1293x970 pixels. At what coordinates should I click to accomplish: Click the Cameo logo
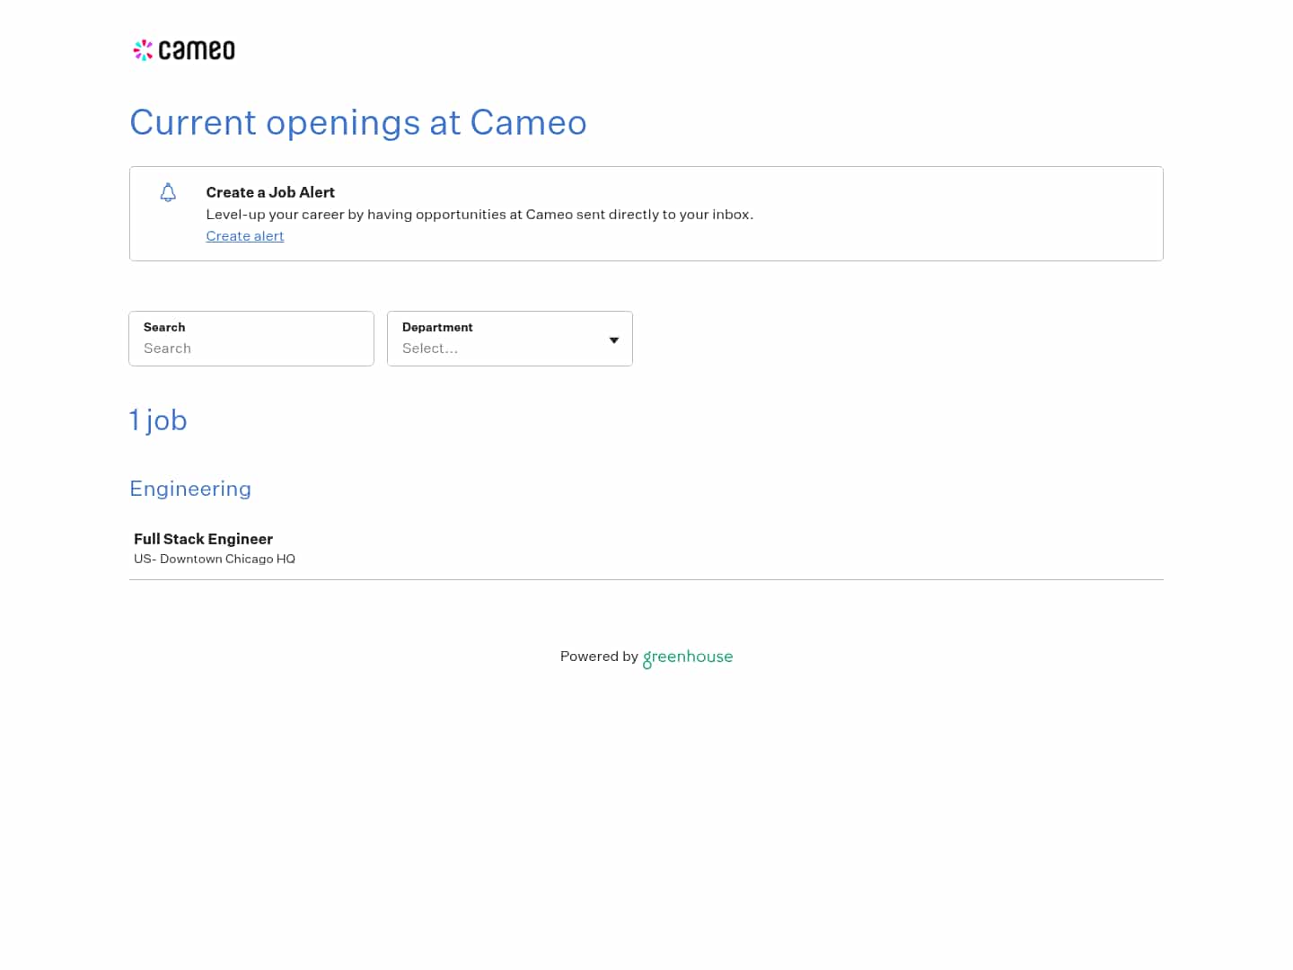click(x=183, y=49)
